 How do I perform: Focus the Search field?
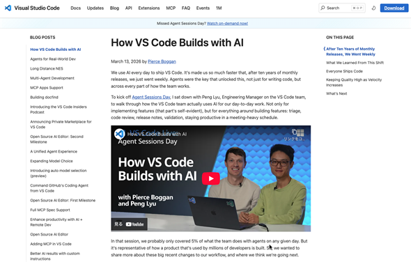click(x=342, y=8)
